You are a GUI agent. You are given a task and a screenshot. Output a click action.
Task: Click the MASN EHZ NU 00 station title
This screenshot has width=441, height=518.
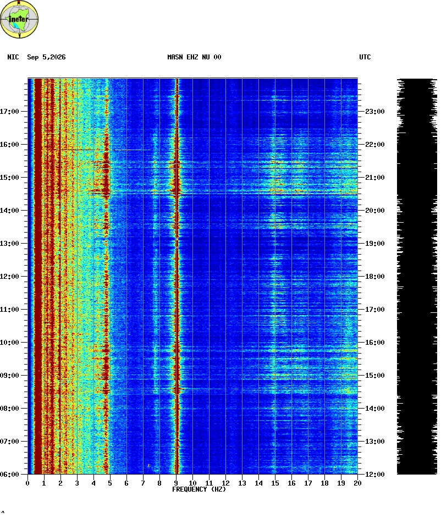(x=194, y=57)
